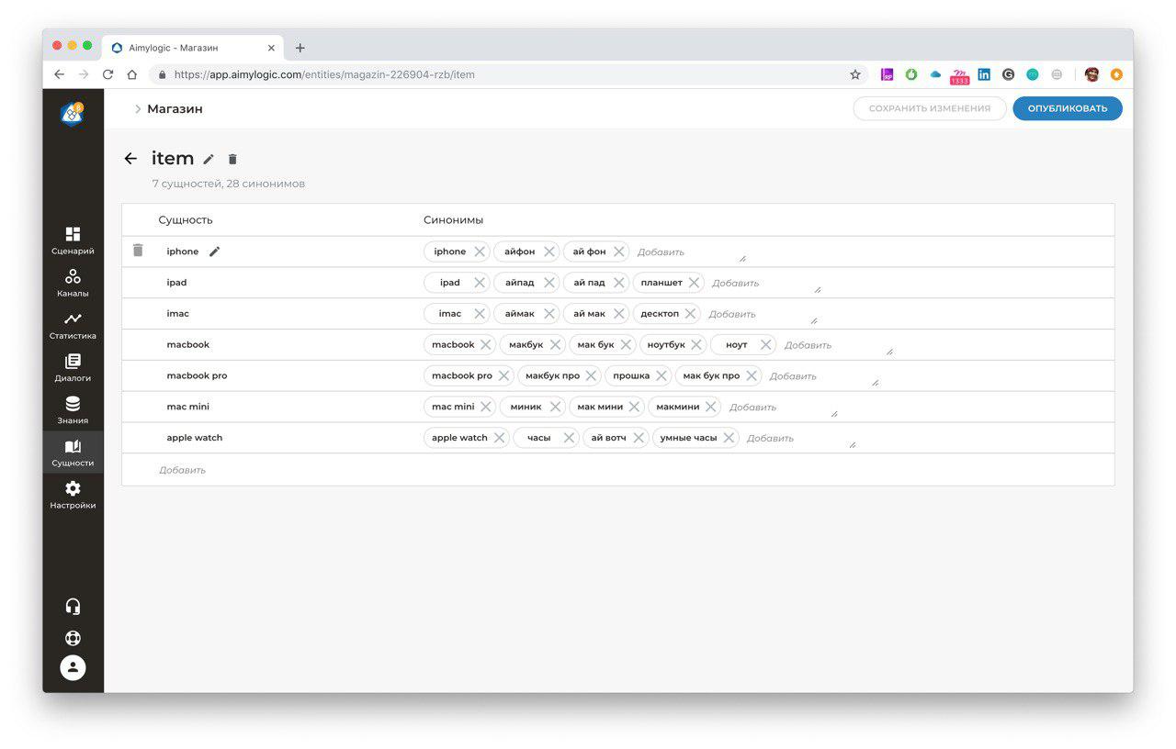This screenshot has height=749, width=1176.
Task: Click Добавить to add a new entity
Action: tap(182, 470)
